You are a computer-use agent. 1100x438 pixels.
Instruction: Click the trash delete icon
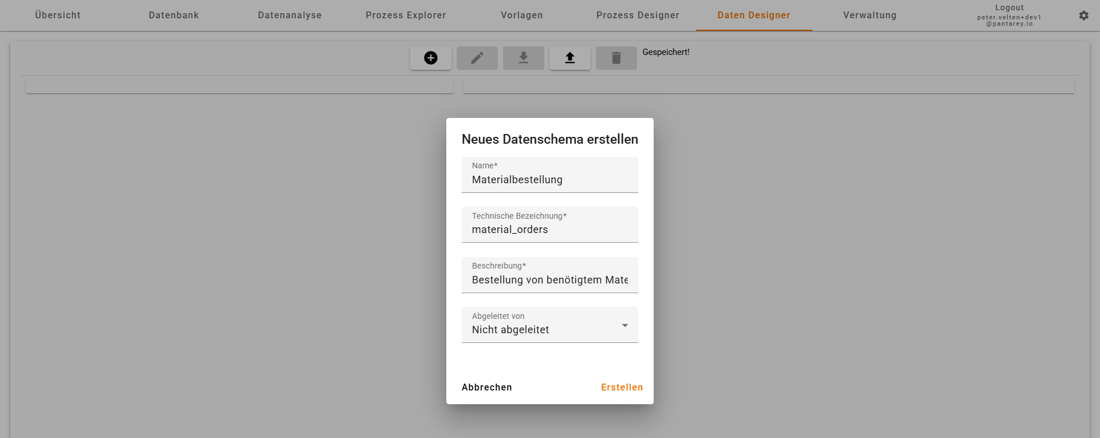tap(616, 58)
